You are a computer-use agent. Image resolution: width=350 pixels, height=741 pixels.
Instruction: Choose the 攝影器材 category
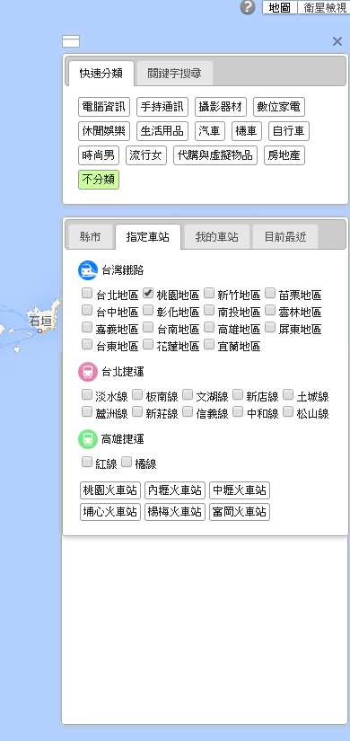click(x=221, y=107)
